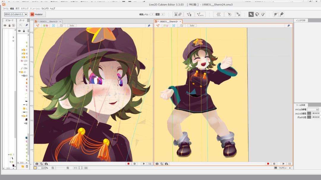Select the arrow selection tool
The height and width of the screenshot is (180, 321).
tap(251, 14)
